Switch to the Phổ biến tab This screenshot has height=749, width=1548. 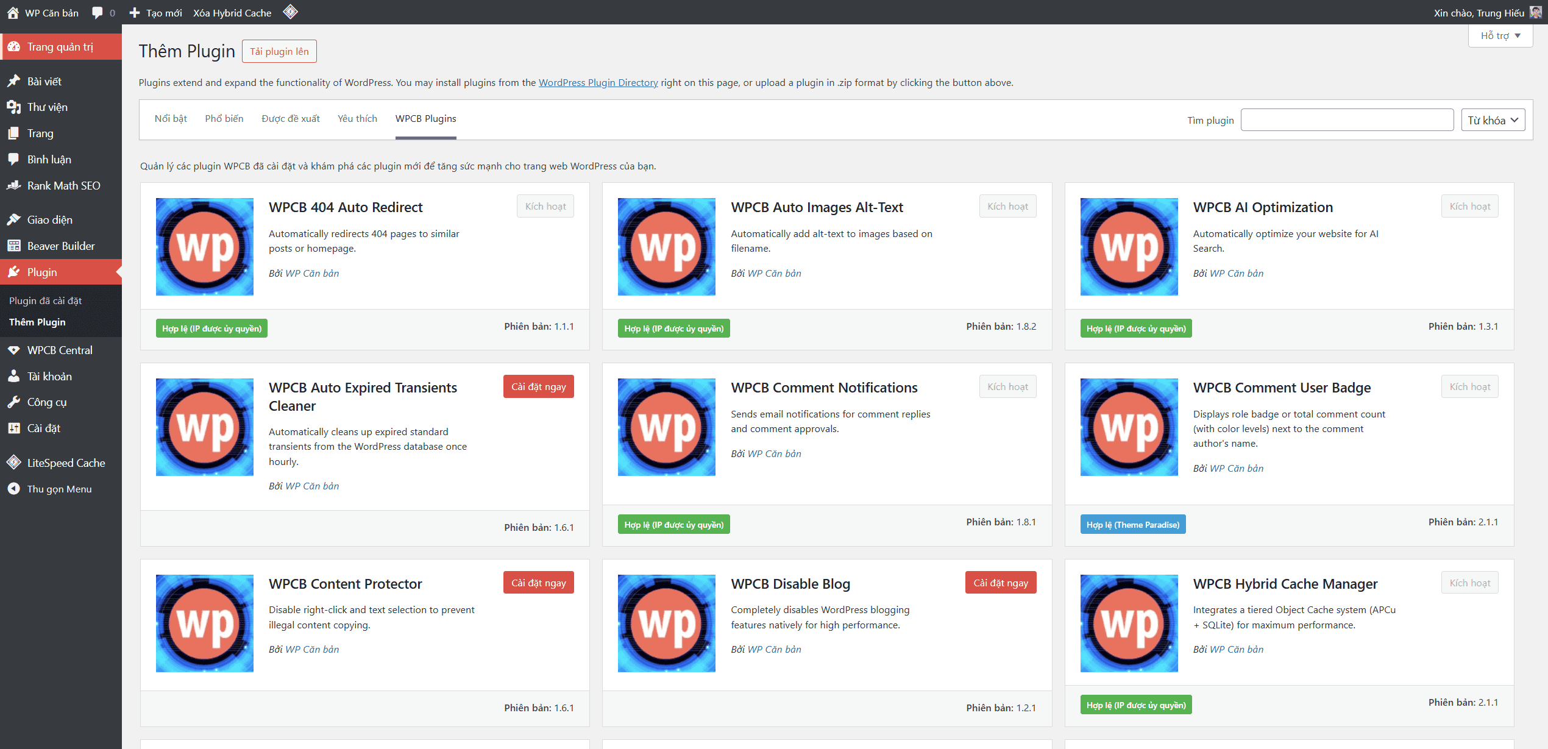[224, 119]
